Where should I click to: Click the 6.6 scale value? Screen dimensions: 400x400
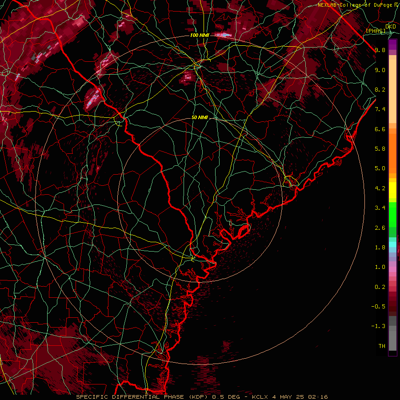380,129
